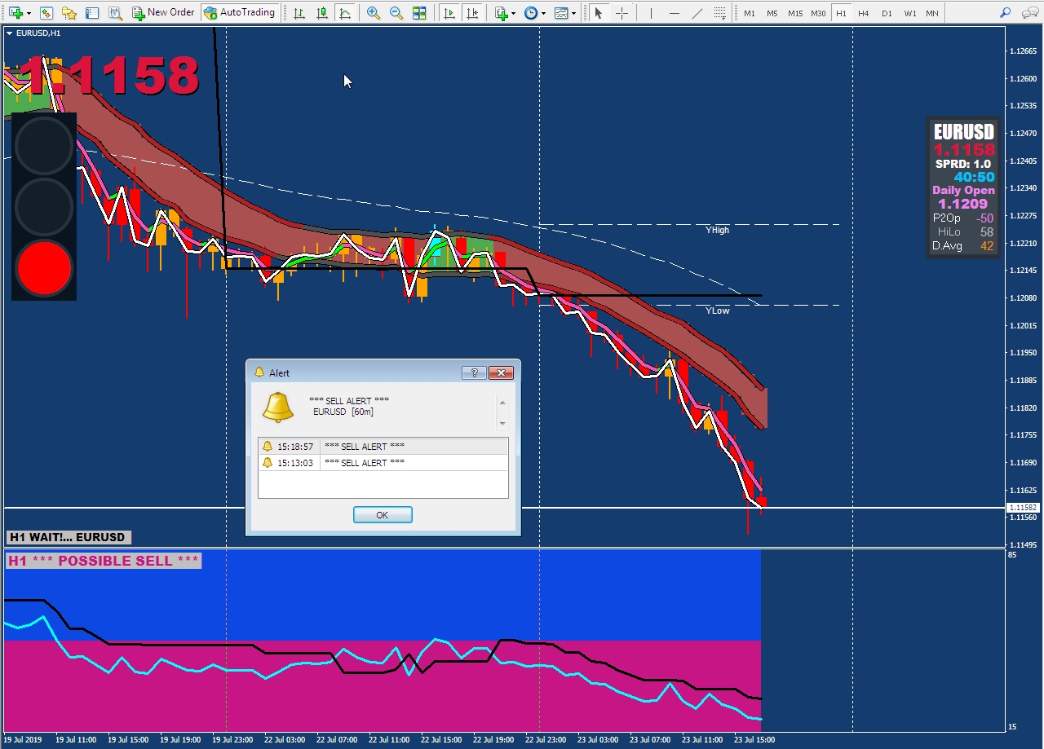Toggle the AutoTrading button
Image resolution: width=1044 pixels, height=749 pixels.
click(239, 13)
